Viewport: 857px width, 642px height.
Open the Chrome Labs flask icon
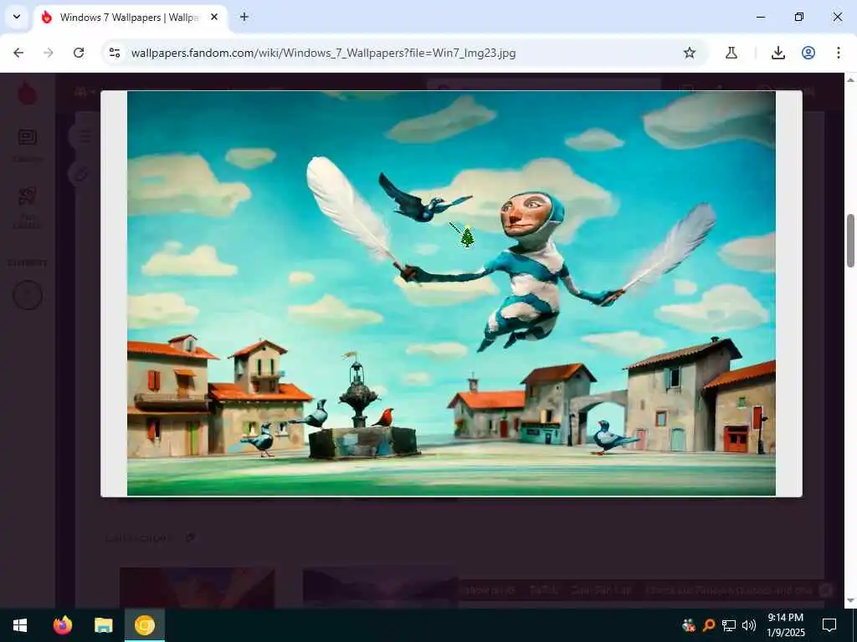(731, 53)
